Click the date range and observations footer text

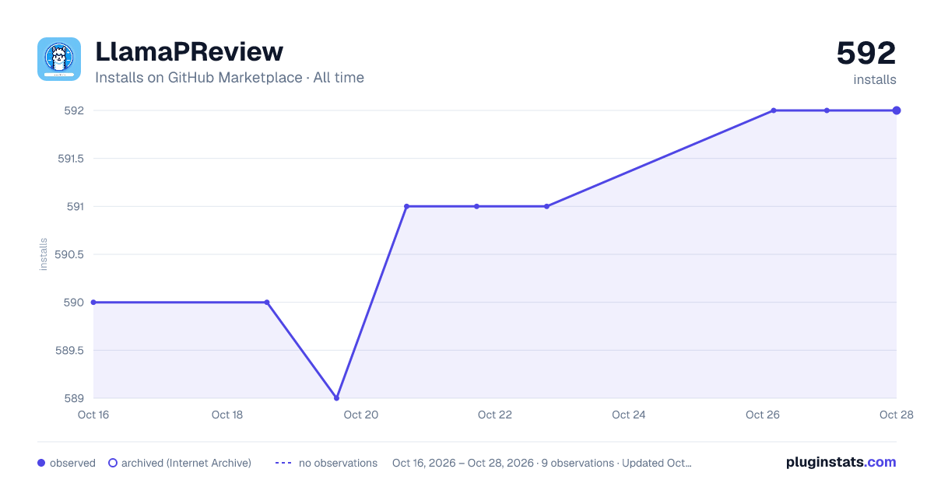point(542,463)
